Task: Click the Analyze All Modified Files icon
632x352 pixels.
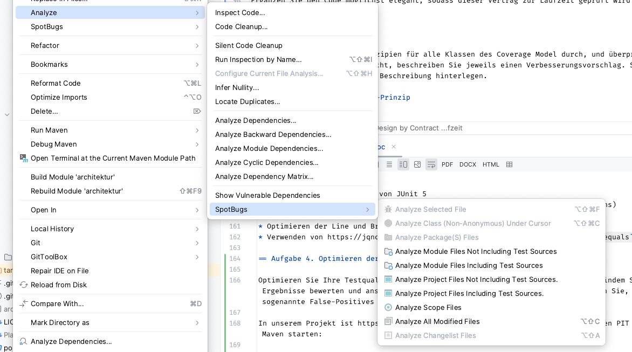Action: pos(388,321)
